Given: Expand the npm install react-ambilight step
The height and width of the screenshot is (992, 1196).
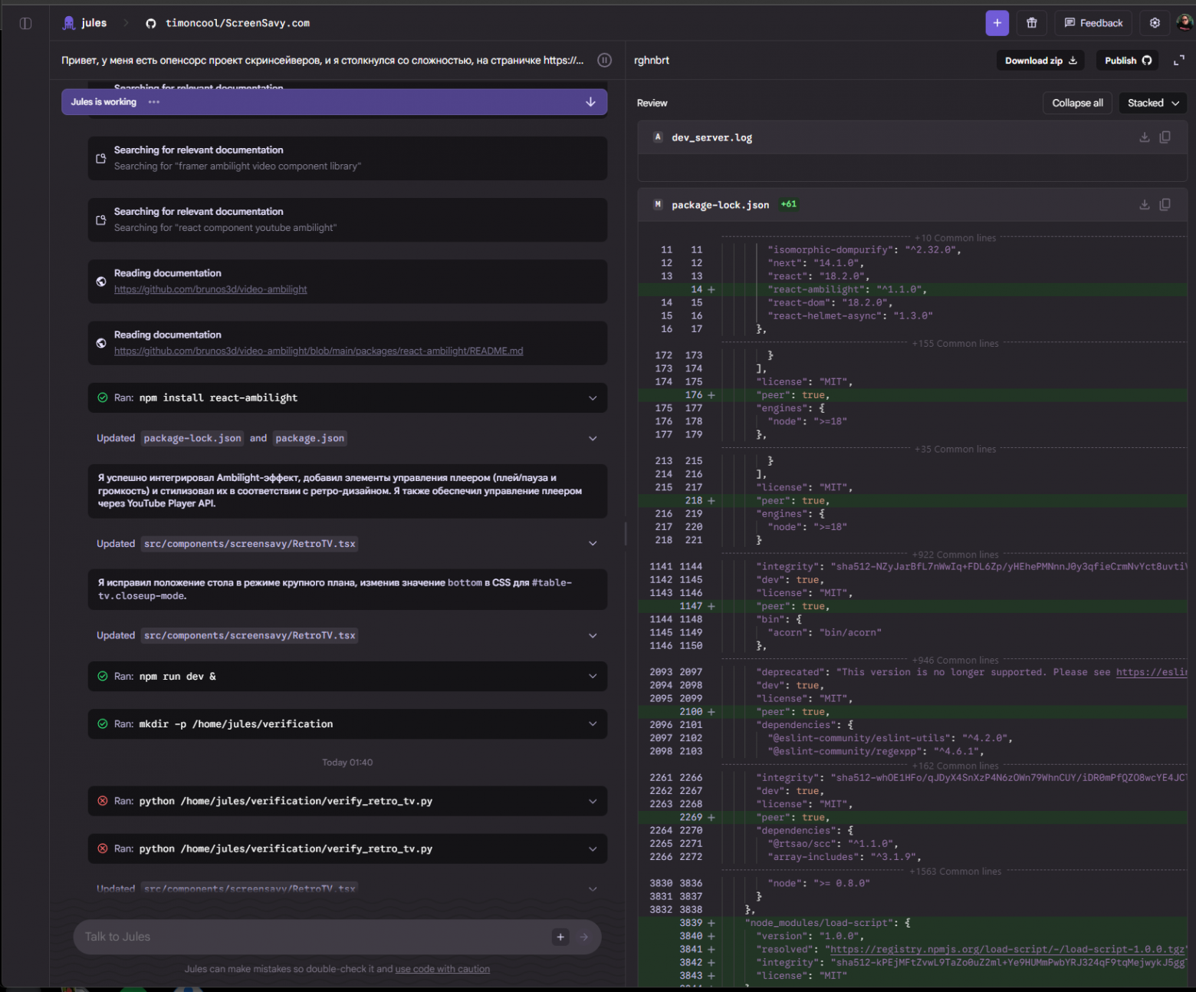Looking at the screenshot, I should click(592, 398).
